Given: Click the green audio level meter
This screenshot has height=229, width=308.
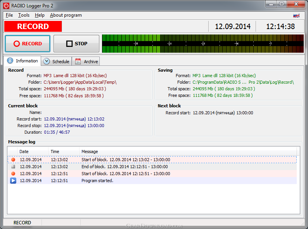Looking at the screenshot, I should click(x=203, y=43).
